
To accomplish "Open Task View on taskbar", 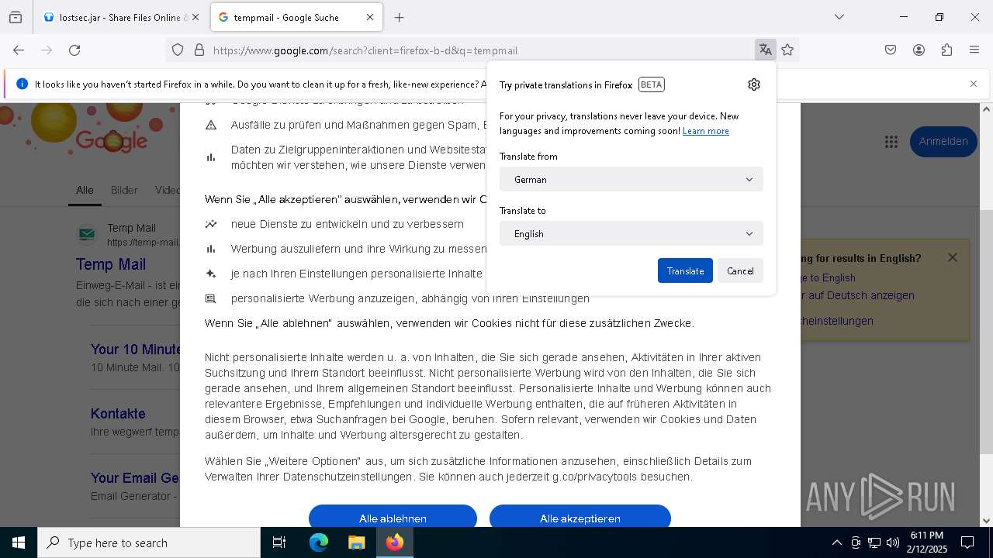I will (279, 542).
